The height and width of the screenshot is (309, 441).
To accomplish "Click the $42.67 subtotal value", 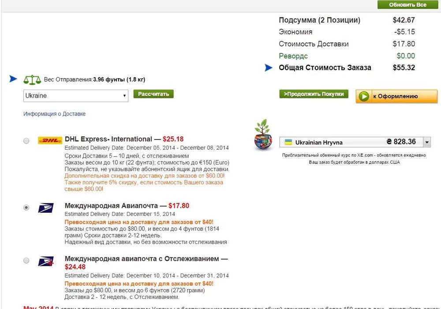I will tap(404, 20).
